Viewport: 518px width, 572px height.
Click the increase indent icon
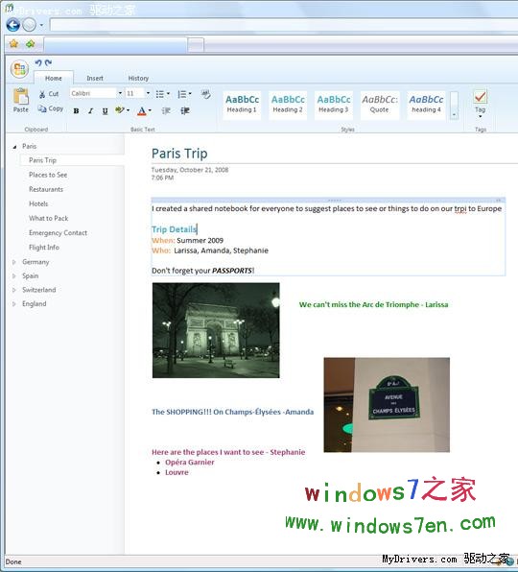point(185,111)
